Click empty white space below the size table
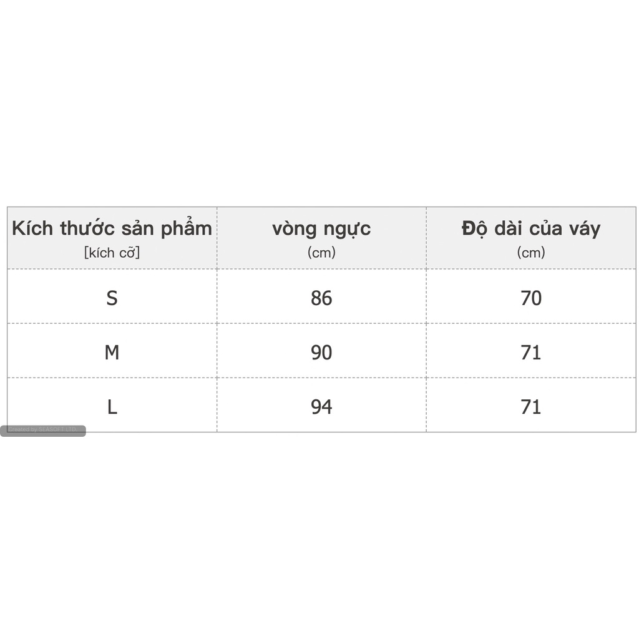 tap(319, 537)
